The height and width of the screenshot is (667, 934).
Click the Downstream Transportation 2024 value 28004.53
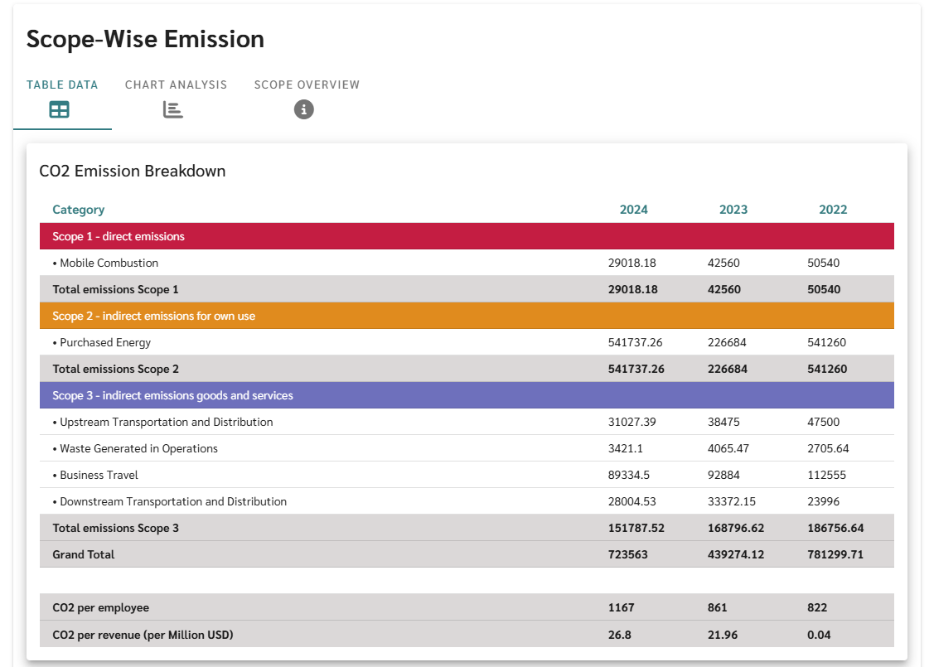click(x=632, y=501)
